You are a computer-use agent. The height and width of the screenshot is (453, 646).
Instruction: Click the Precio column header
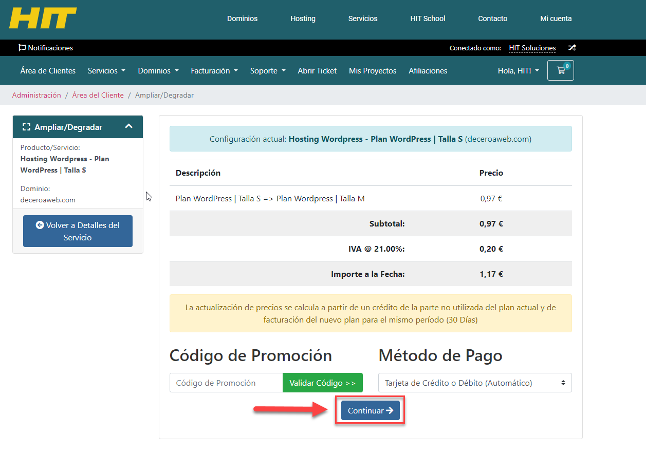[x=491, y=173]
